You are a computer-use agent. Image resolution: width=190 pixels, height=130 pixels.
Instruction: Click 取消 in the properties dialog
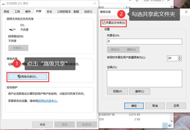tap(65, 125)
